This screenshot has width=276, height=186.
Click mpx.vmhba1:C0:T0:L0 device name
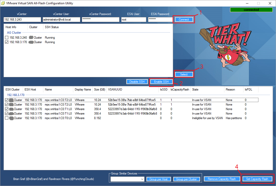[x=58, y=118]
